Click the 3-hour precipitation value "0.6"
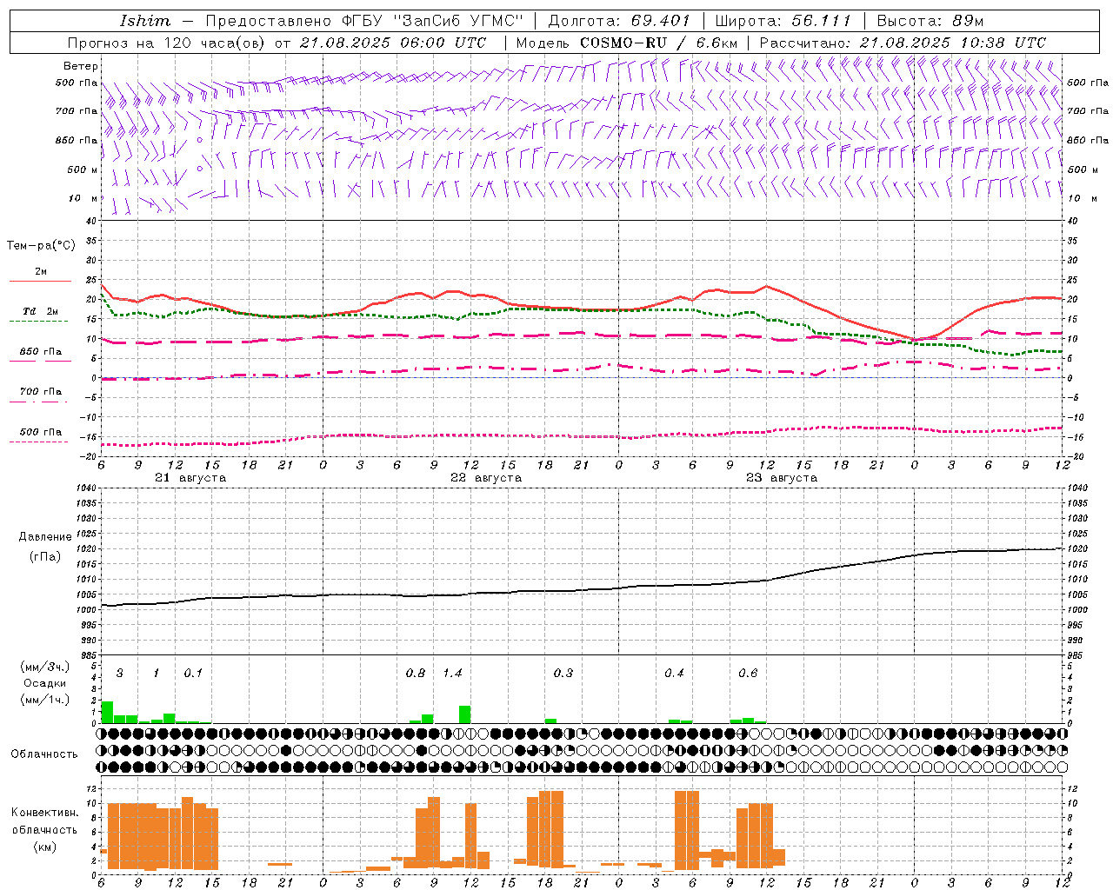Image resolution: width=1113 pixels, height=890 pixels. (749, 674)
